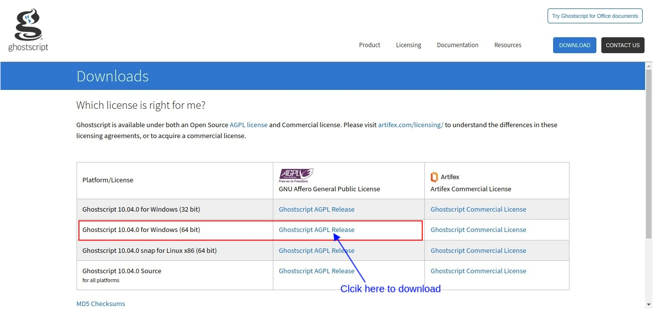Open the AGPL license link
653x309 pixels.
click(248, 125)
